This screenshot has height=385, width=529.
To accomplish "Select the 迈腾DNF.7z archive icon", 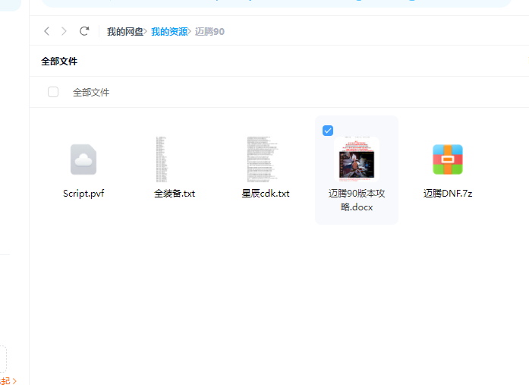I will [448, 159].
